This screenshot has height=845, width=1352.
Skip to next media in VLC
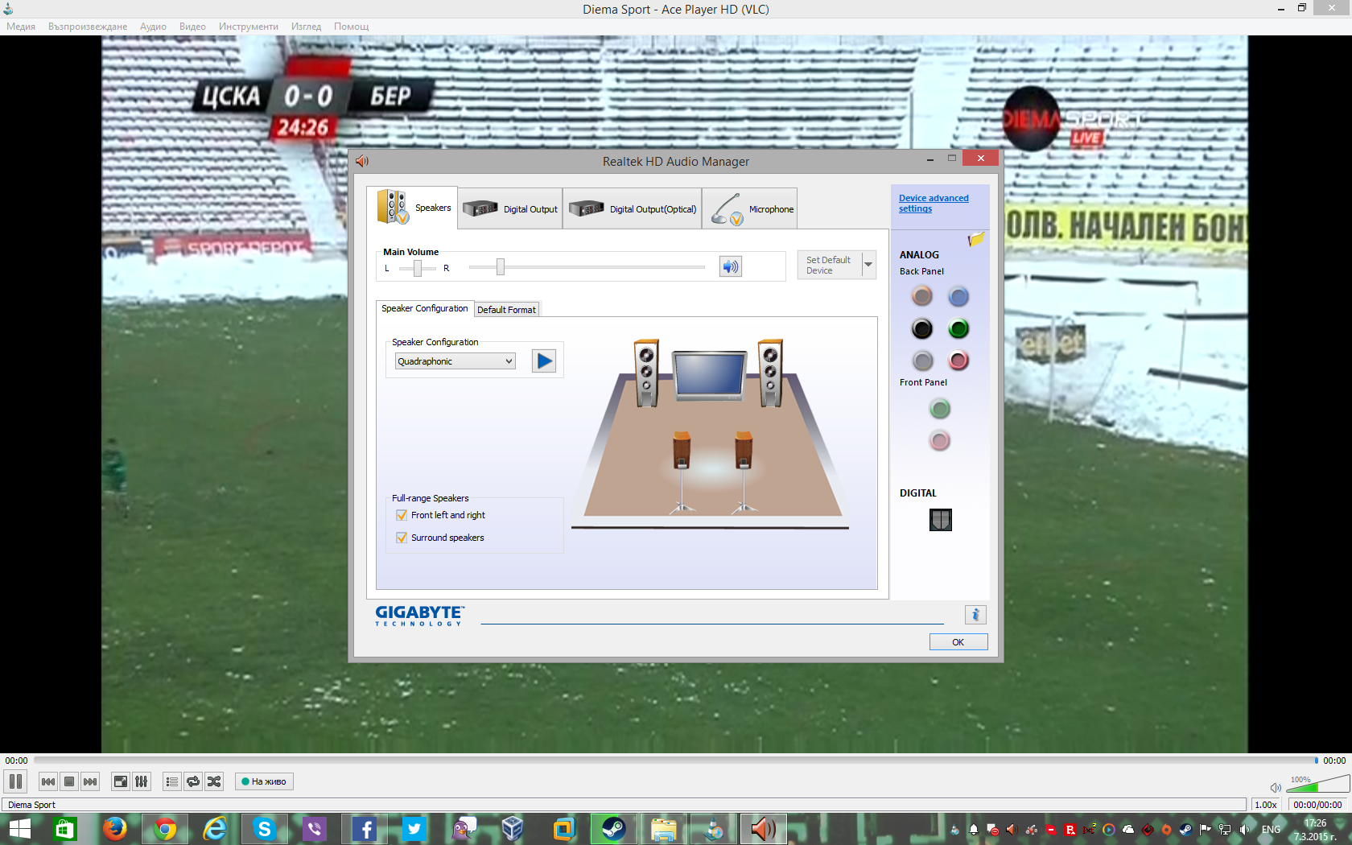(x=90, y=781)
